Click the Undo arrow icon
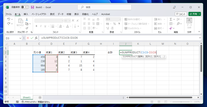 pyautogui.click(x=9, y=19)
